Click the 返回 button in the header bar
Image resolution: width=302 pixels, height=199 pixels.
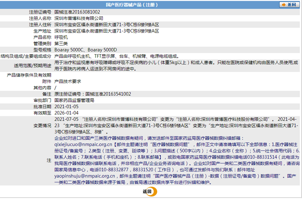(x=289, y=5)
